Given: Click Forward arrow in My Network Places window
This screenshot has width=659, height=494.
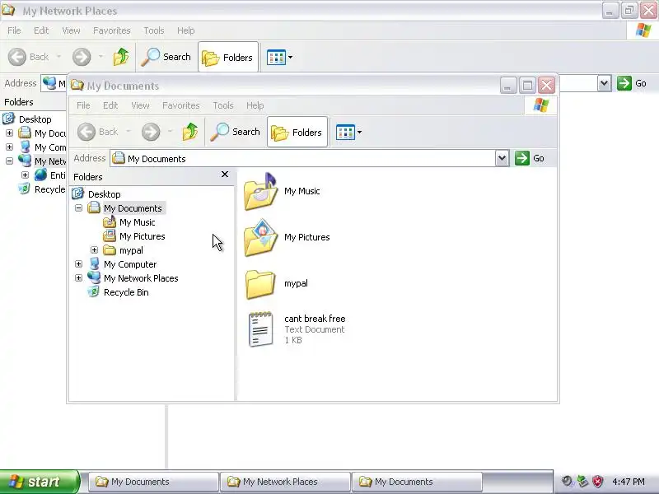Looking at the screenshot, I should click(82, 57).
